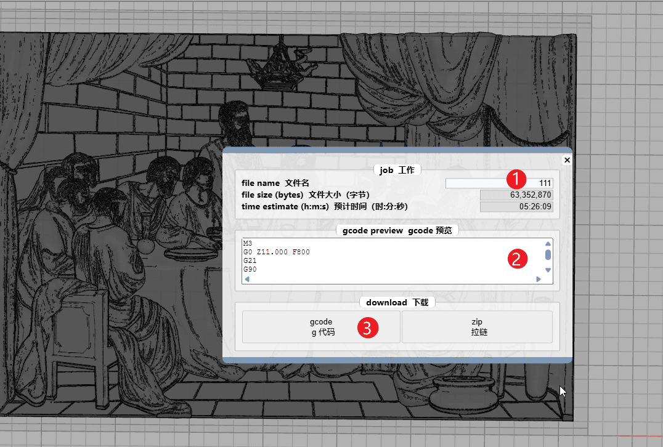Click the G21 line in gcode preview

click(250, 261)
